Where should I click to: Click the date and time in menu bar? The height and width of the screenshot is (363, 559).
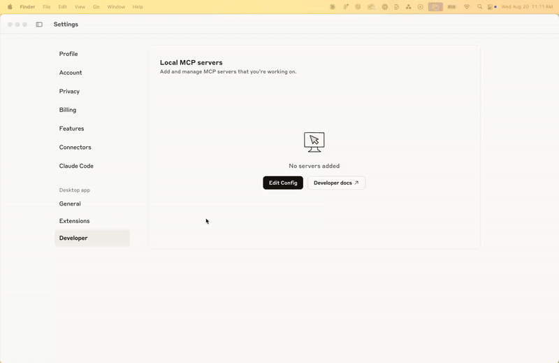[x=527, y=7]
